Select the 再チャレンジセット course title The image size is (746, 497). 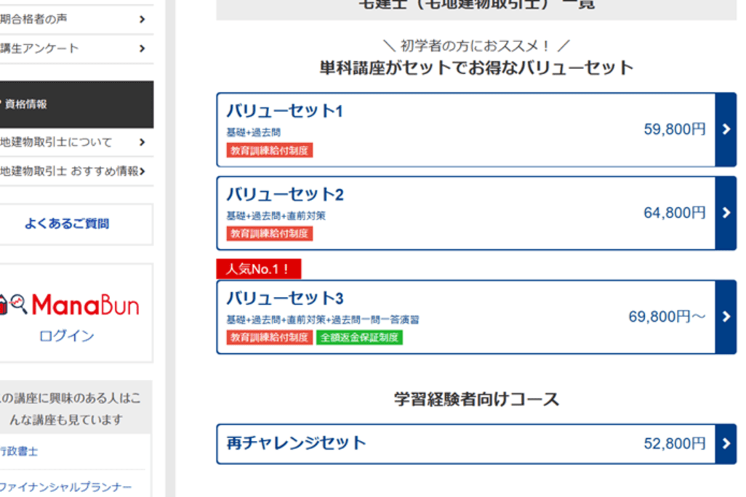point(296,443)
